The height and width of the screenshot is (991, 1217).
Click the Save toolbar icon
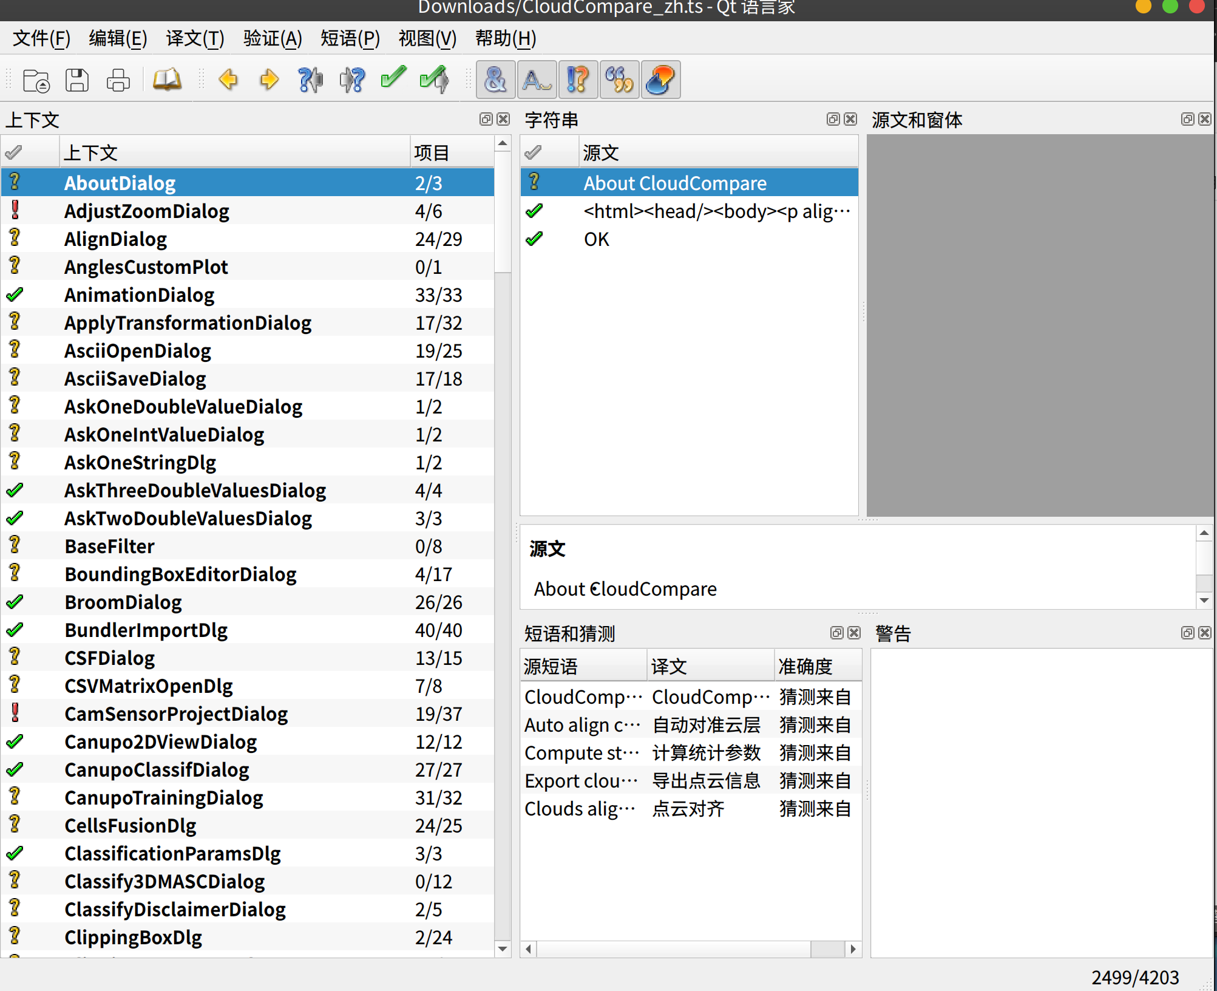pyautogui.click(x=77, y=80)
